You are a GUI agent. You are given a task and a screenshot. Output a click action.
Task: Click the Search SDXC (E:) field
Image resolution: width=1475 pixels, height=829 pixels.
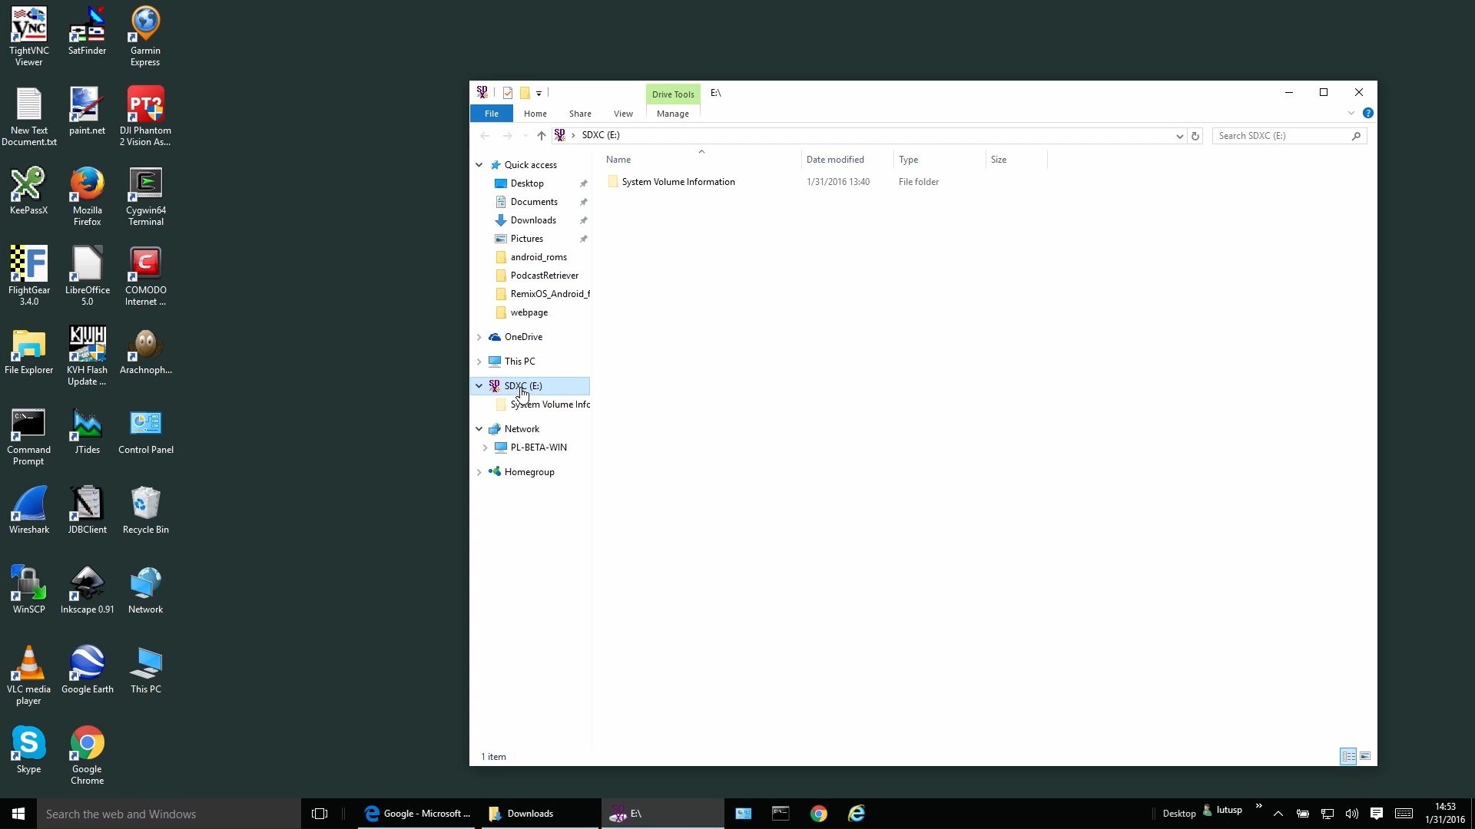(1281, 136)
